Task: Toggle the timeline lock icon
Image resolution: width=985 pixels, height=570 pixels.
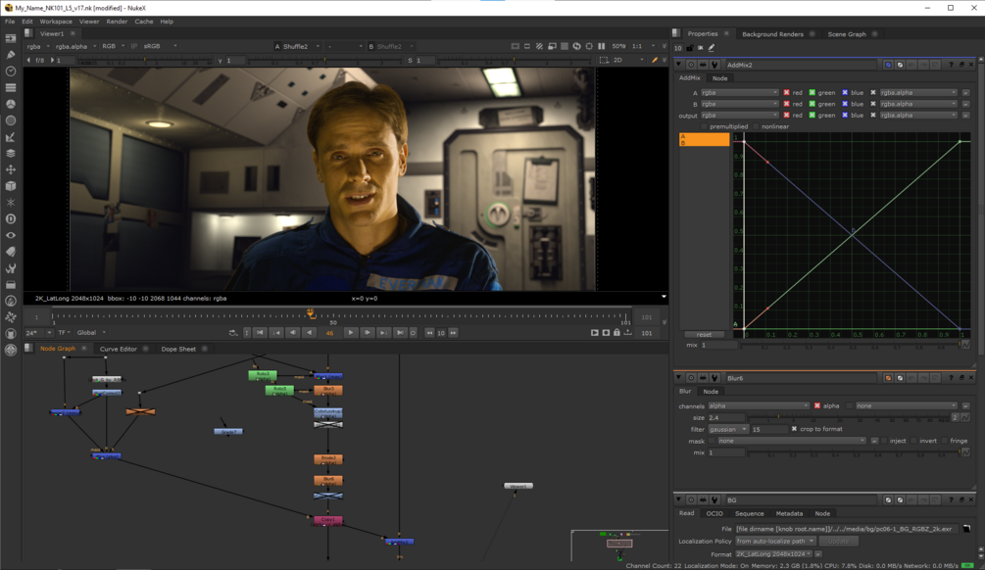Action: tap(616, 333)
